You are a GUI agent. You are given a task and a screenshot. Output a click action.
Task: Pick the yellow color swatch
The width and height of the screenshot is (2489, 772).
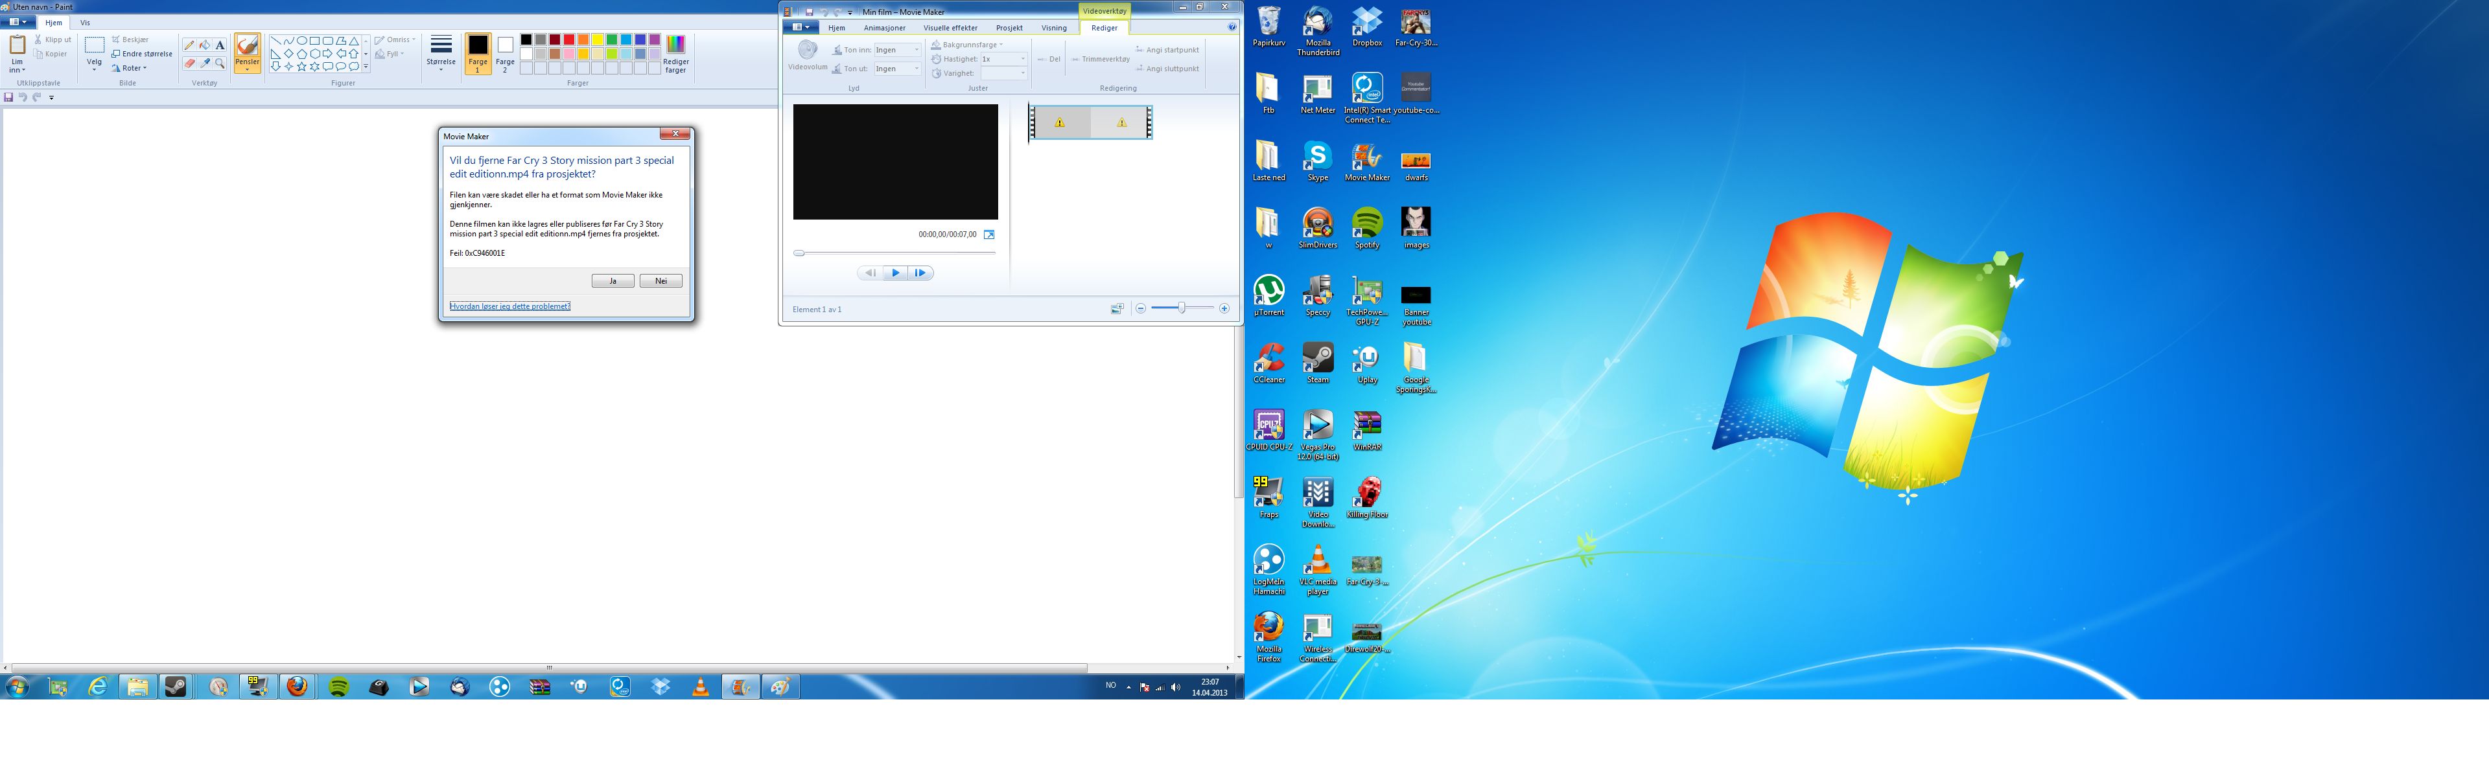tap(597, 40)
